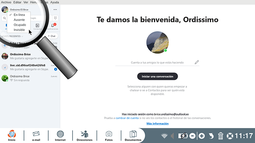
Task: Click the battery charging icon
Action: pos(183,136)
